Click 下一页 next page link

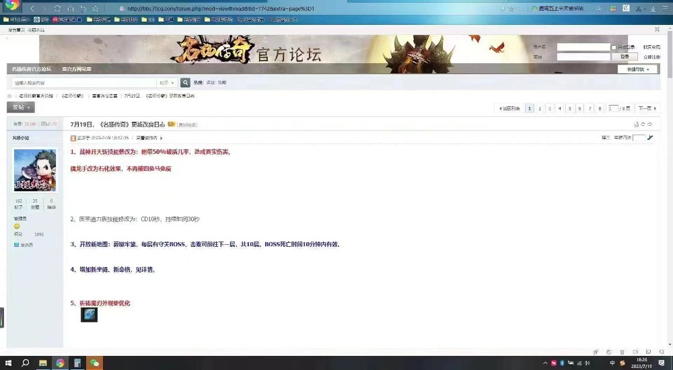647,108
